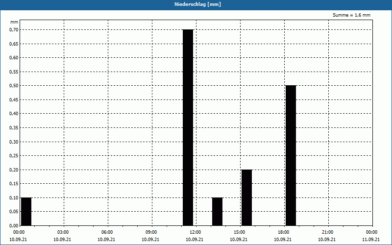Click the 0,30 y-axis label

pos(14,142)
